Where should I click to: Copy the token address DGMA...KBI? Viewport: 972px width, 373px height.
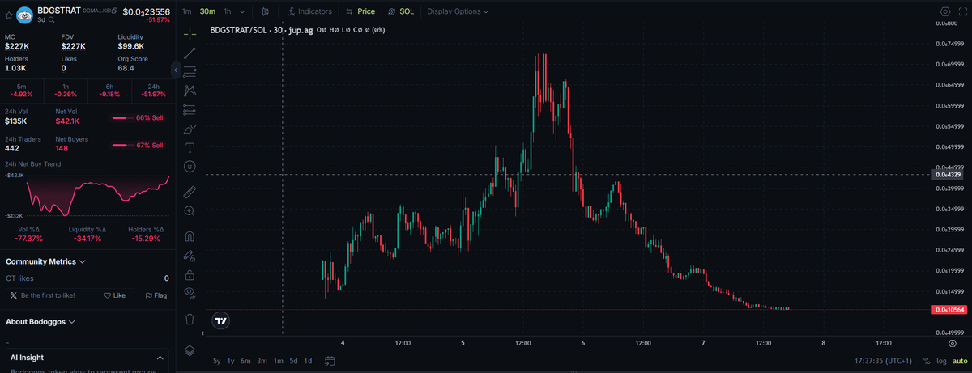point(101,10)
